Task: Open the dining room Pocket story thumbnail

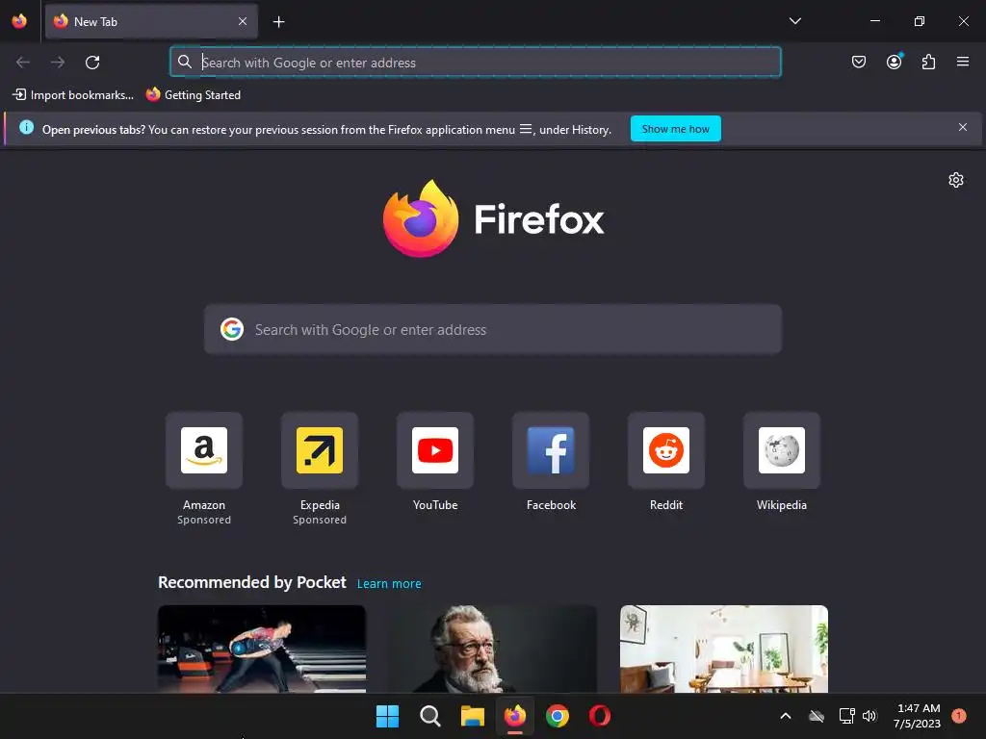Action: pos(724,650)
